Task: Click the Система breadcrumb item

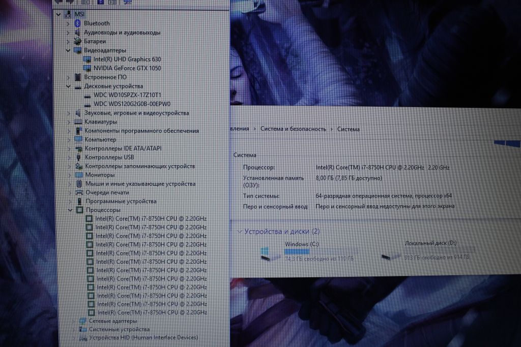Action: pos(349,129)
